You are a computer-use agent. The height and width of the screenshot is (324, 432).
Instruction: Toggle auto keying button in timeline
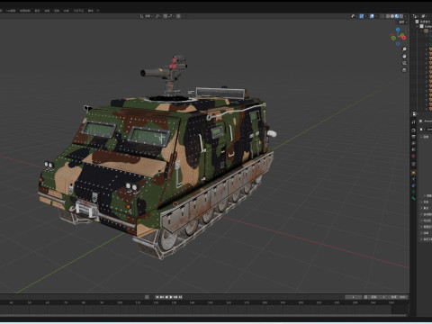click(x=147, y=297)
